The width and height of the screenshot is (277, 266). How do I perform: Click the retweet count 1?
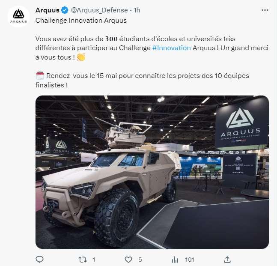click(x=94, y=260)
